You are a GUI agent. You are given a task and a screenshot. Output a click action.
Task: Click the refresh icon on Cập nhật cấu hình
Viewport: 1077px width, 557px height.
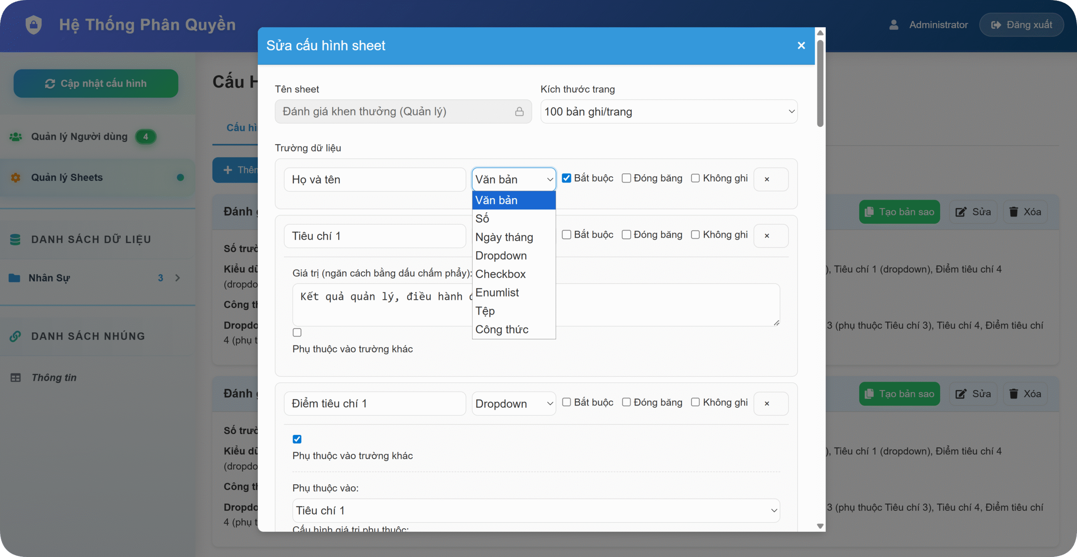coord(50,84)
